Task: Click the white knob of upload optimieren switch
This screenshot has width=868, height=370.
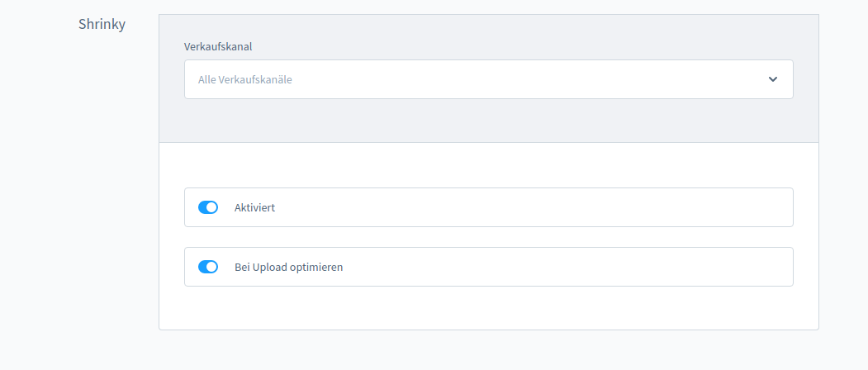Action: pyautogui.click(x=211, y=267)
